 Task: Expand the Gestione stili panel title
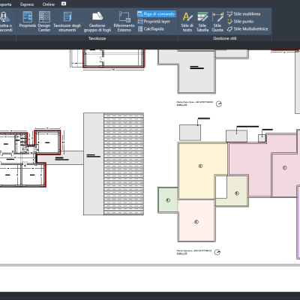(224, 38)
